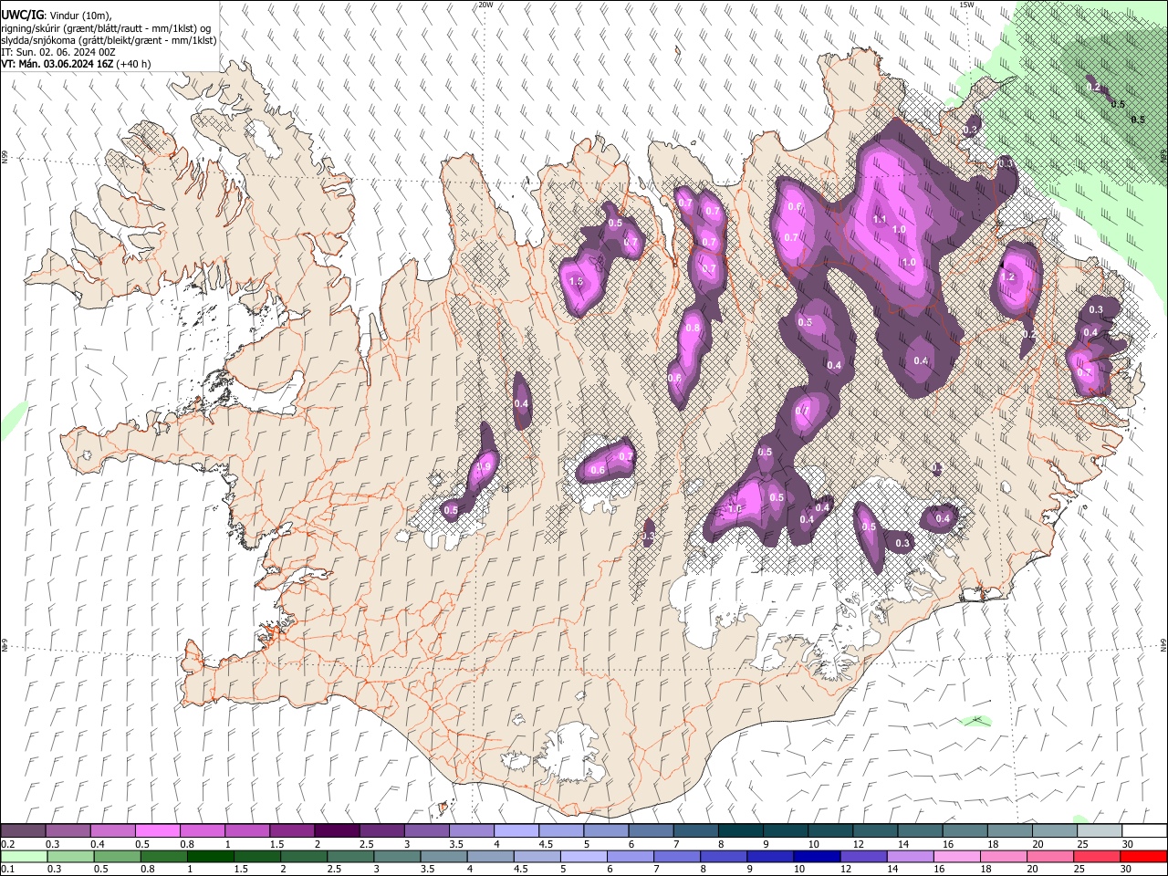The image size is (1168, 876).
Task: Select the lavender rain swatch starting at 14
Action: click(x=910, y=856)
